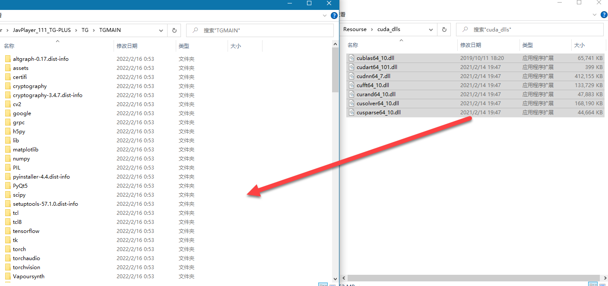Select the tcl8 folder name
Viewport: 608px width, 286px height.
click(17, 222)
